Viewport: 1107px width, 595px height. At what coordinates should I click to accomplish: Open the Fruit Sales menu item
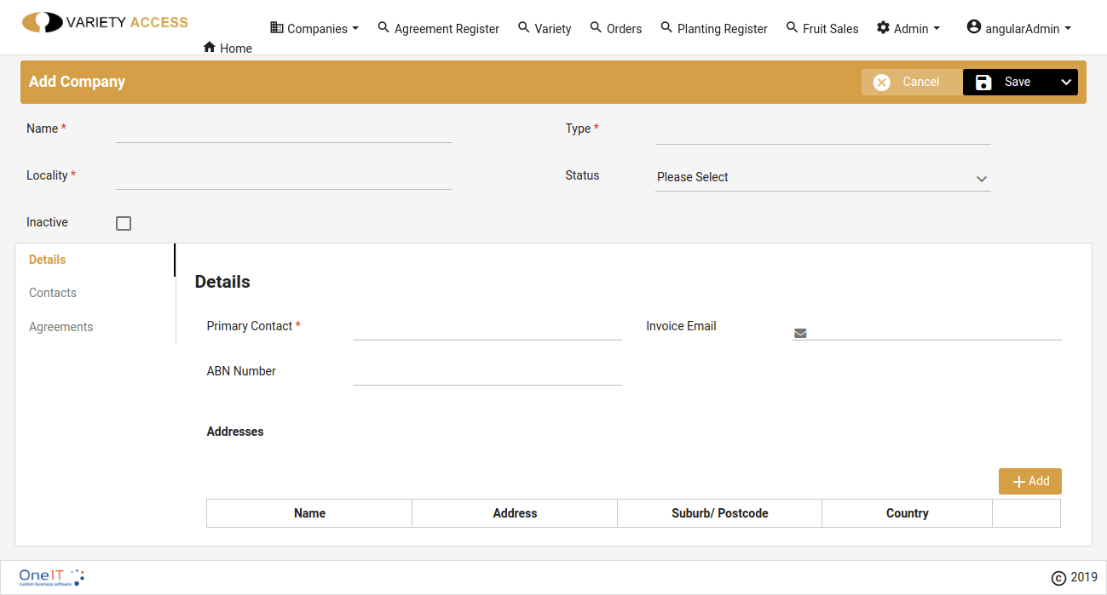coord(822,28)
